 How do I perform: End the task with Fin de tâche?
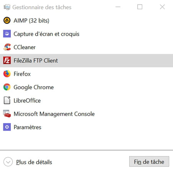pos(149,161)
